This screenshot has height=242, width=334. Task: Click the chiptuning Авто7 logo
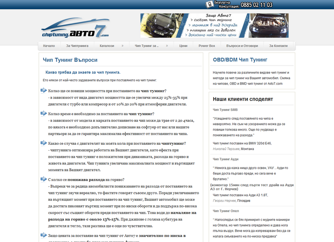(76, 28)
